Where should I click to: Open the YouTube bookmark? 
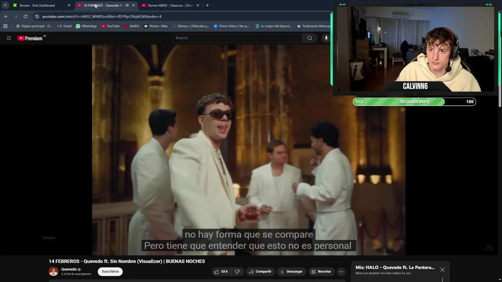point(111,26)
